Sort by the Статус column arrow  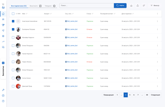[92, 14]
